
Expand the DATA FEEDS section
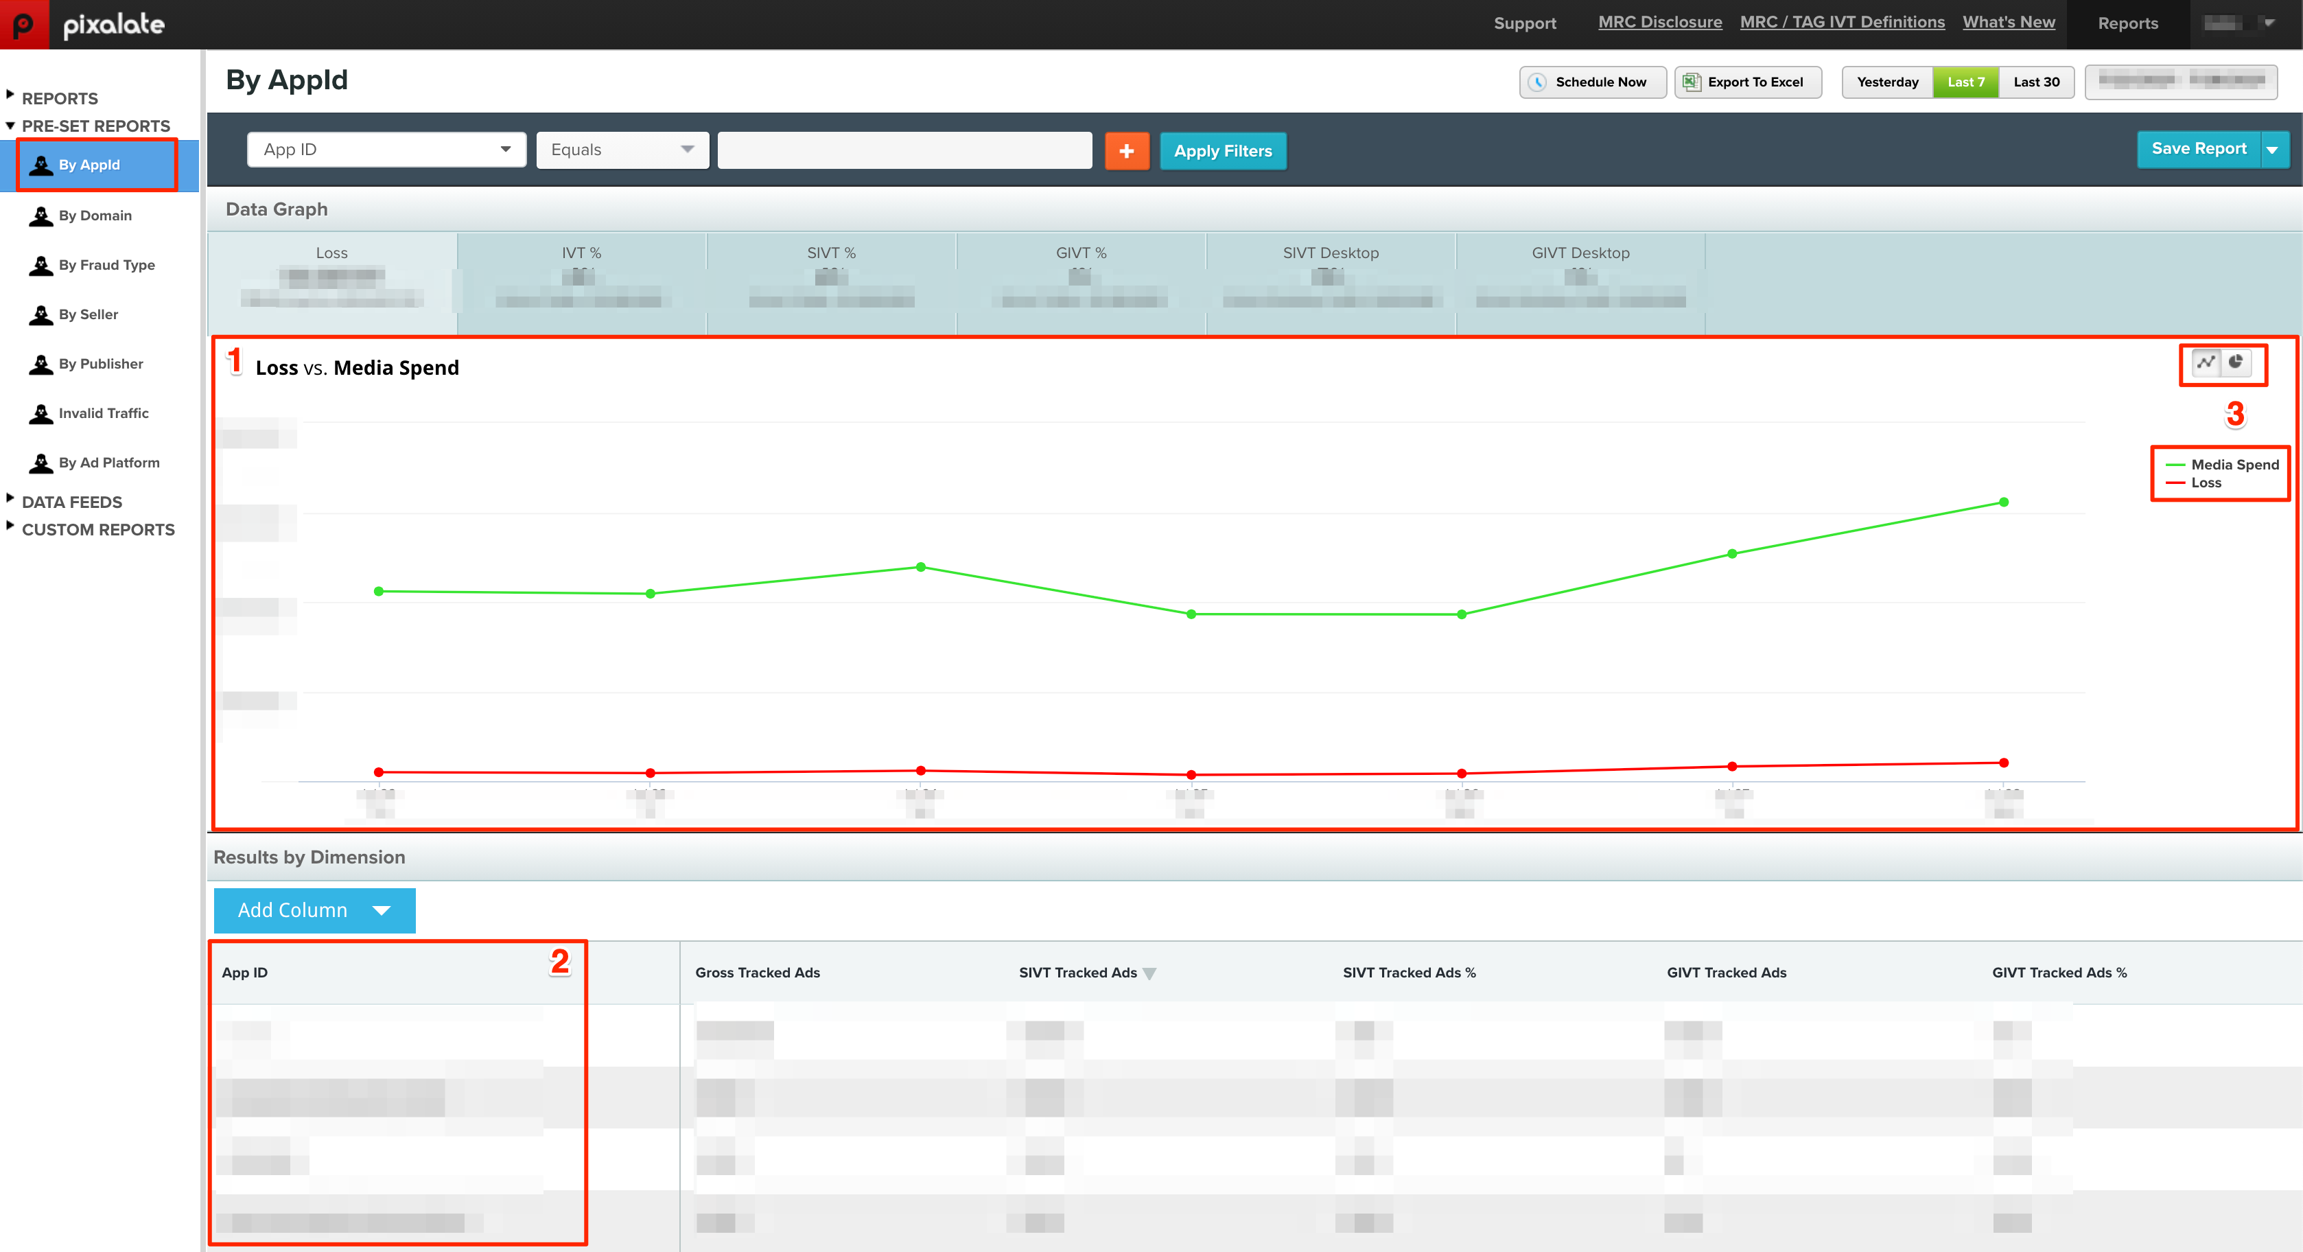63,502
